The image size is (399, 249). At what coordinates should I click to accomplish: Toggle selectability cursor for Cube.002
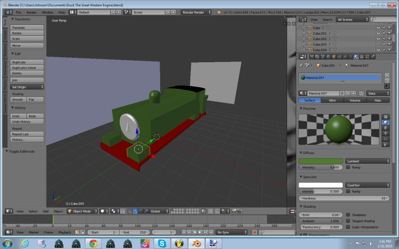(384, 39)
